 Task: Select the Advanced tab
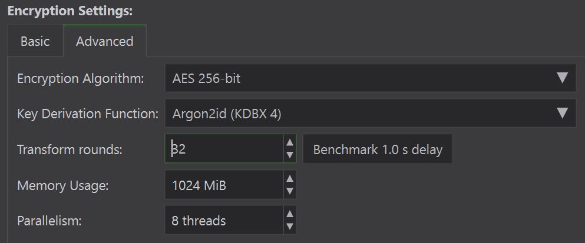point(104,42)
